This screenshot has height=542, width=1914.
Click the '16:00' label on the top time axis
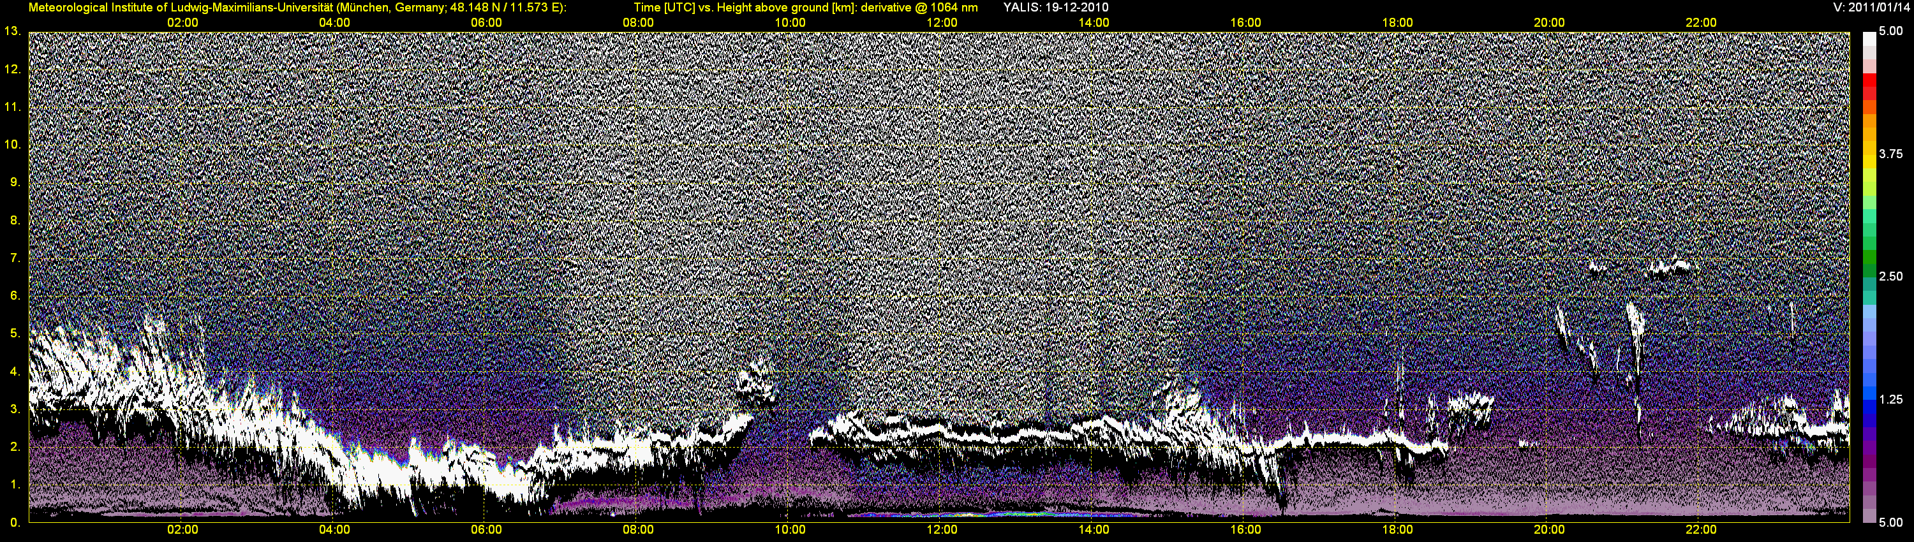point(1245,23)
